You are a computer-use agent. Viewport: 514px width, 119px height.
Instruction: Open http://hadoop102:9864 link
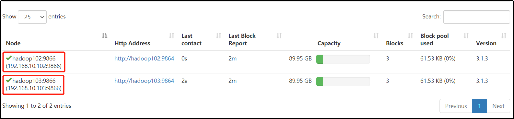tap(144, 59)
